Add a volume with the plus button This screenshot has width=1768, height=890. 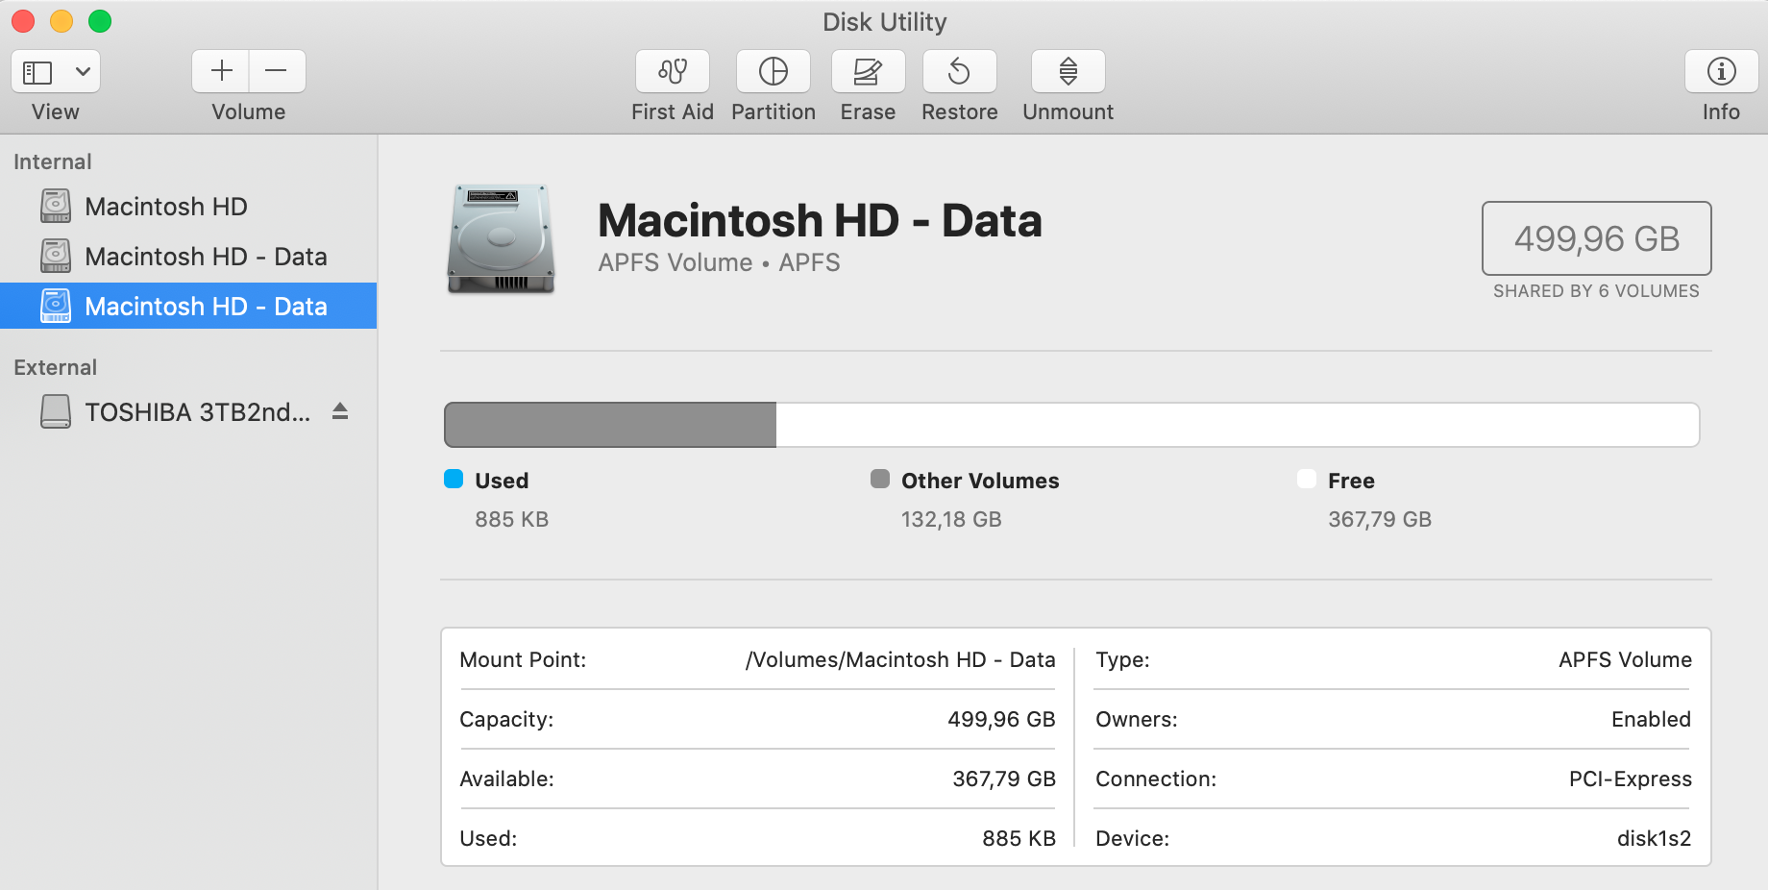221,71
